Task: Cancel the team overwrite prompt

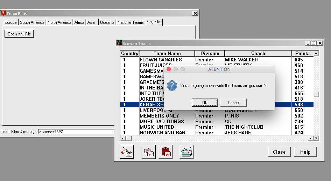Action: [233, 102]
